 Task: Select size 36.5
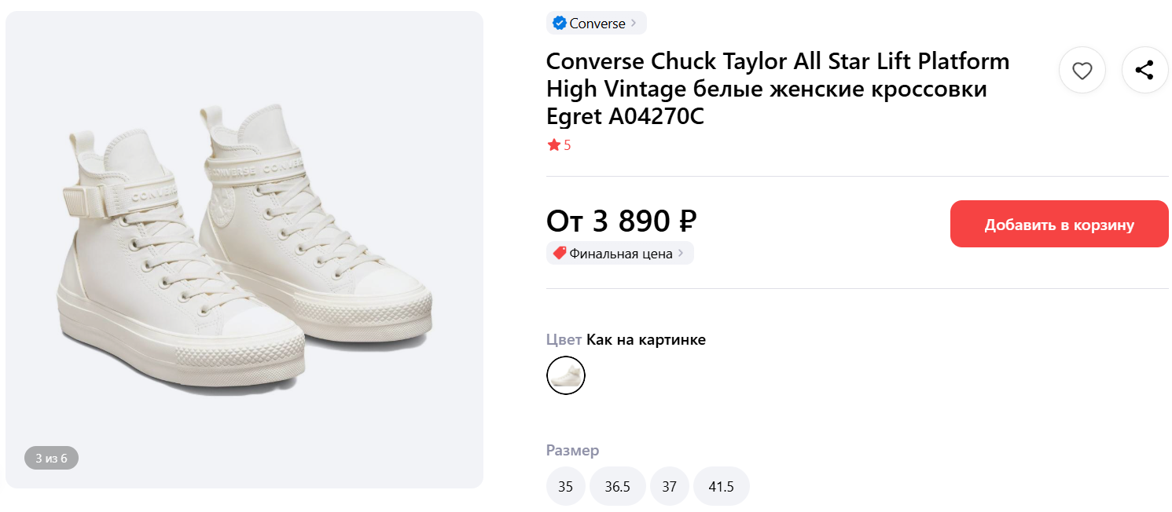617,487
